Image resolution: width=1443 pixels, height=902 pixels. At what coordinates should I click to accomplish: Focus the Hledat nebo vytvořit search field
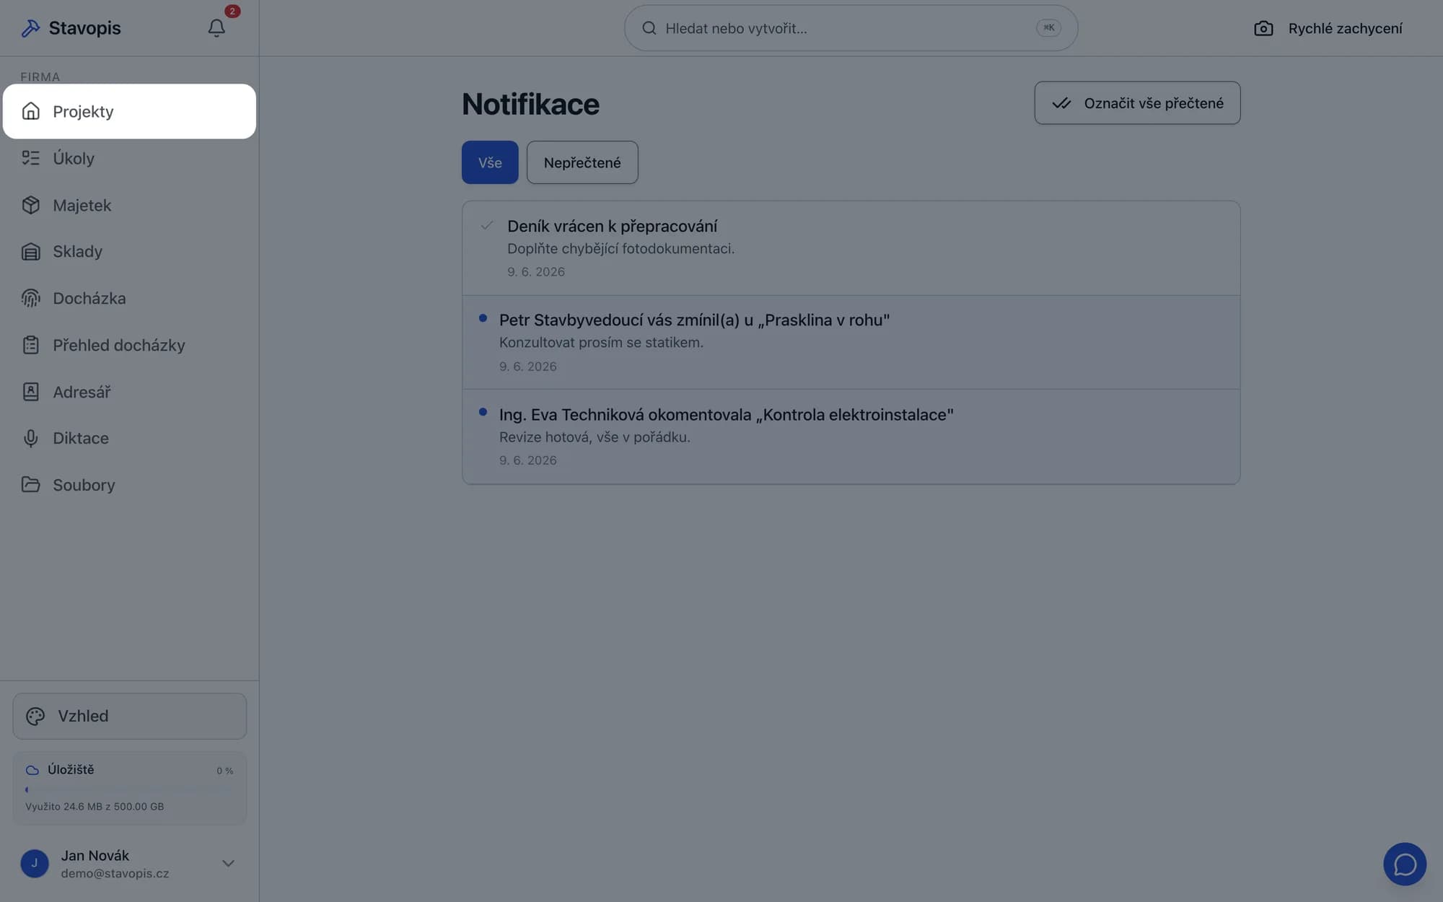point(851,28)
